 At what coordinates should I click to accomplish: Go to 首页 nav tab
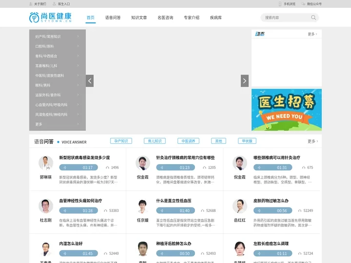click(91, 18)
